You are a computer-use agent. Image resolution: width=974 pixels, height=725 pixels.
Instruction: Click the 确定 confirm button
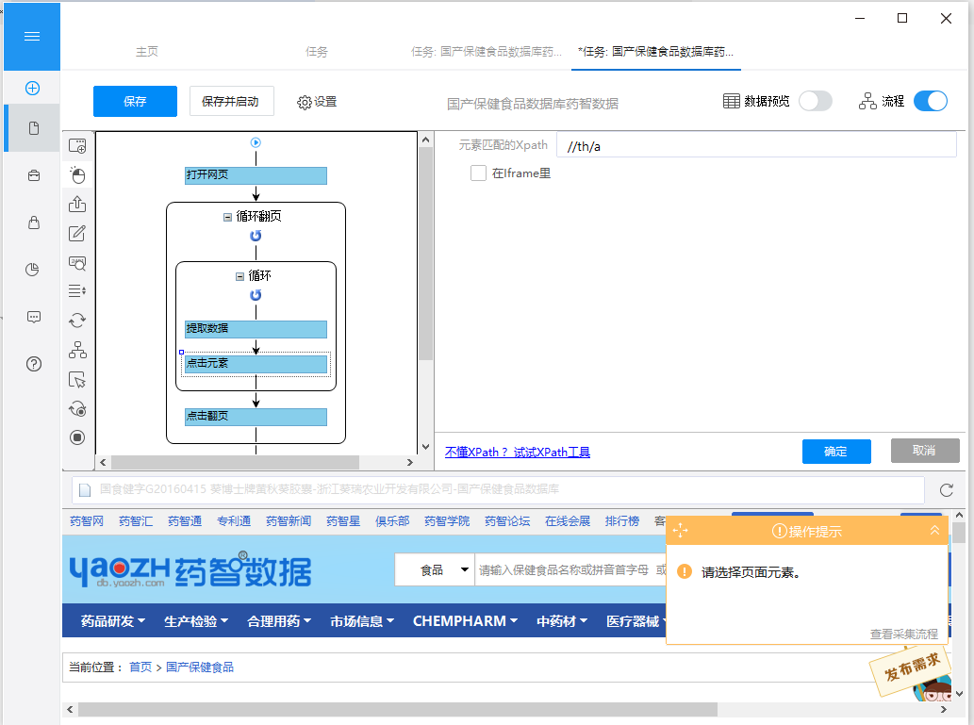tap(836, 451)
